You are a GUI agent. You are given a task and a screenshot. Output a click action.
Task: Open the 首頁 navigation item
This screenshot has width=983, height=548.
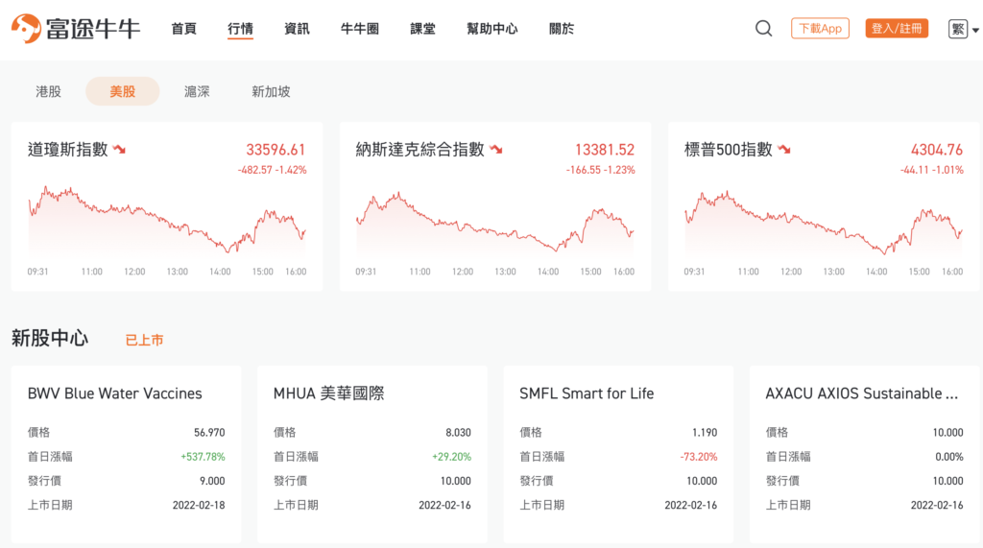[x=183, y=29]
